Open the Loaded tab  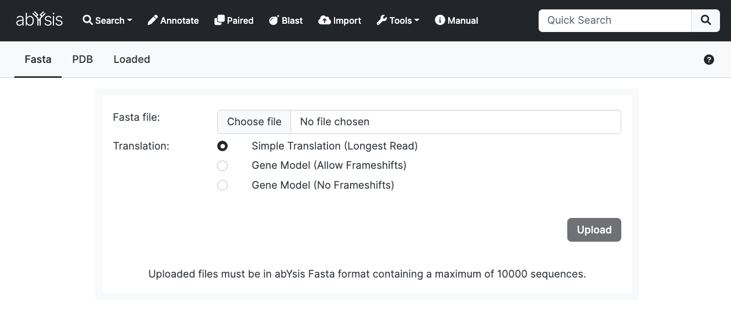pyautogui.click(x=132, y=59)
